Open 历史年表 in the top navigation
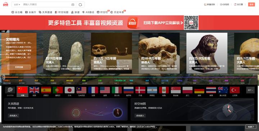The width and height of the screenshot is (259, 131). coord(117,12)
